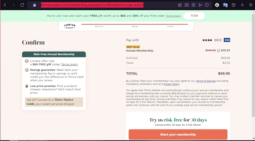The width and height of the screenshot is (255, 141).
Task: Go to the About You step
Action: [x=99, y=26]
